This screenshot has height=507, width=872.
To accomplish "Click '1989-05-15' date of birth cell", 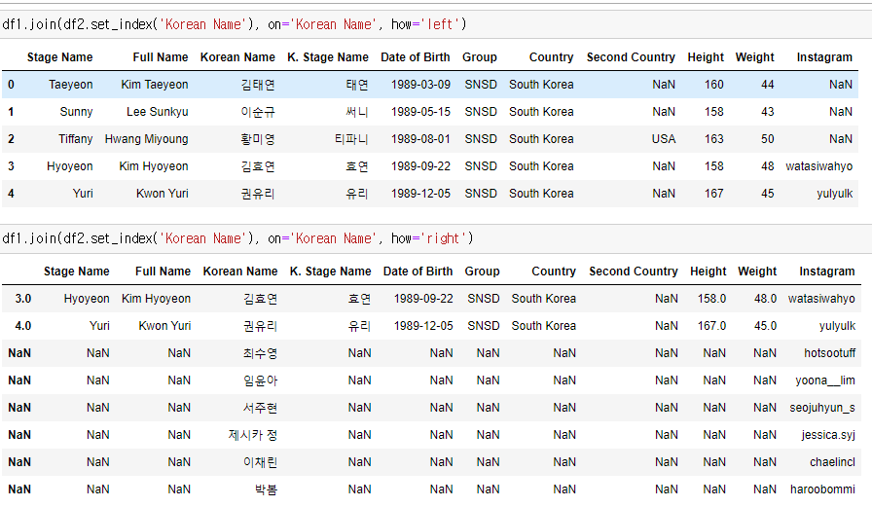I will (x=420, y=112).
